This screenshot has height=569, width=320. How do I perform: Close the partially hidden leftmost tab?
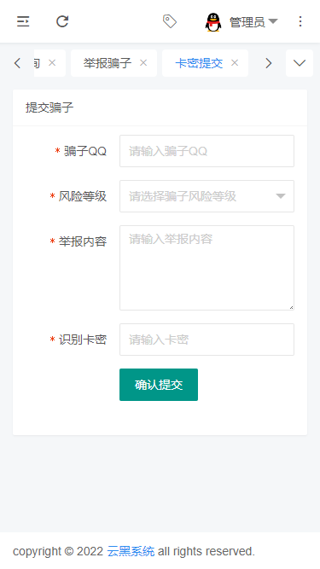[52, 63]
